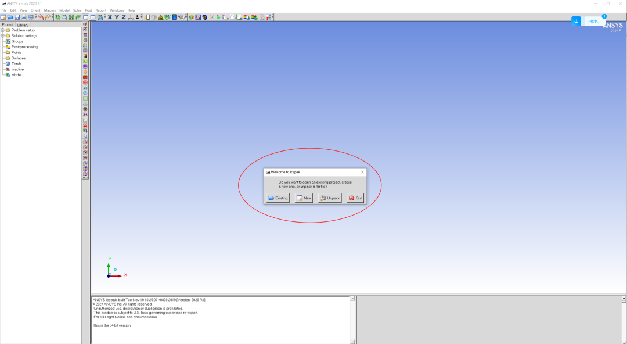Click the create assembly icon atop the object toolbar
The height and width of the screenshot is (344, 627).
85,24
